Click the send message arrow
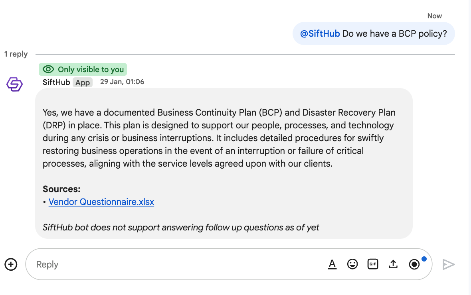 (x=449, y=264)
